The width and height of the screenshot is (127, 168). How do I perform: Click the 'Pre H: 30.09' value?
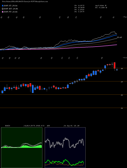pos(79,8)
